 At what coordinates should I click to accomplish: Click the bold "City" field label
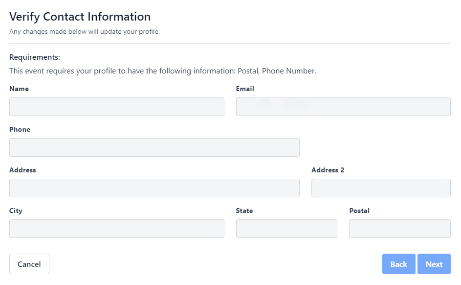pos(16,211)
